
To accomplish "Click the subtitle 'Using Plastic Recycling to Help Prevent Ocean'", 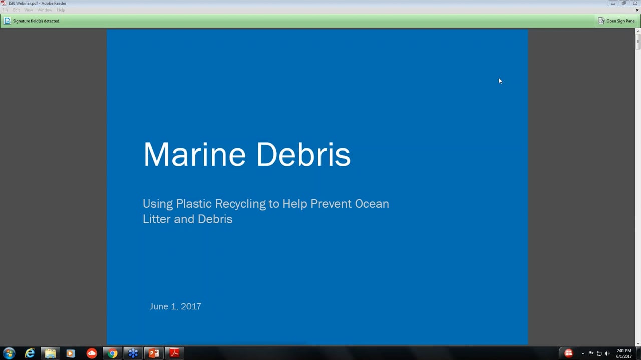I will (266, 204).
